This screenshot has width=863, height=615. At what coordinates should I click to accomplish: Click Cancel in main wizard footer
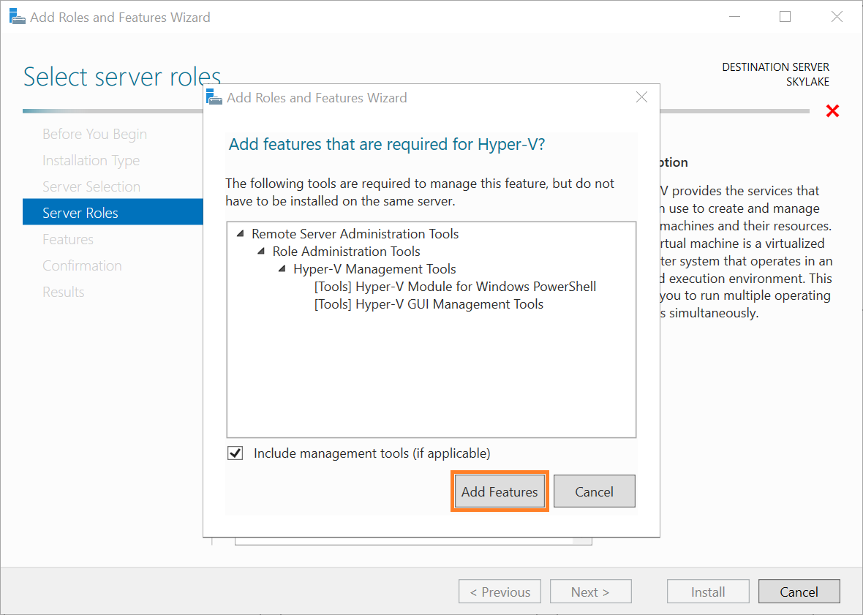799,592
